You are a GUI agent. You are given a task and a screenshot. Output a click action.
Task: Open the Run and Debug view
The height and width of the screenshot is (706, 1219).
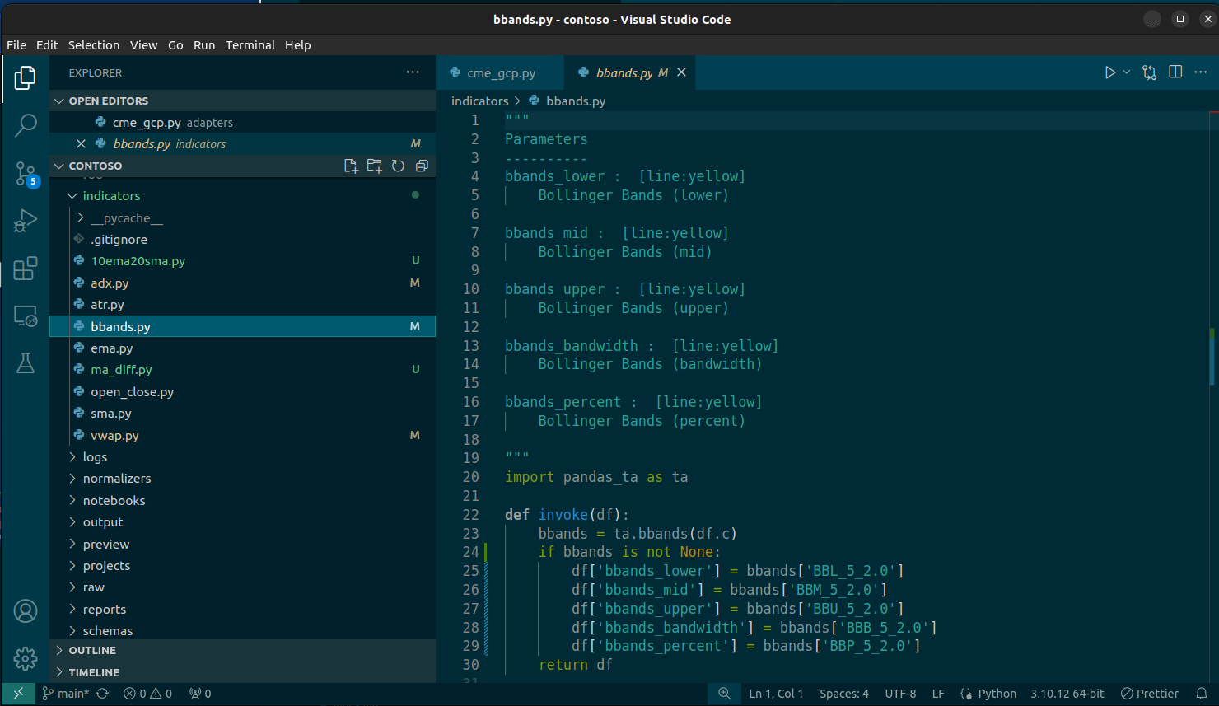[26, 221]
